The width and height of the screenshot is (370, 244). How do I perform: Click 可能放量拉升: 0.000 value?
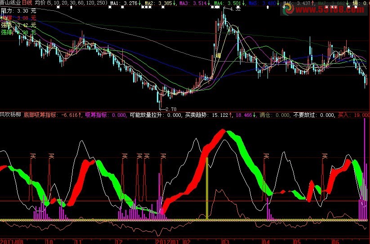tap(156, 115)
